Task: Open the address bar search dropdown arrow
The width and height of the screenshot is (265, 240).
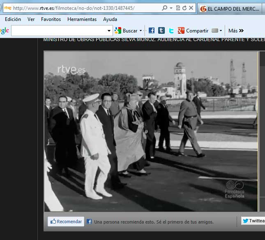Action: [171, 8]
